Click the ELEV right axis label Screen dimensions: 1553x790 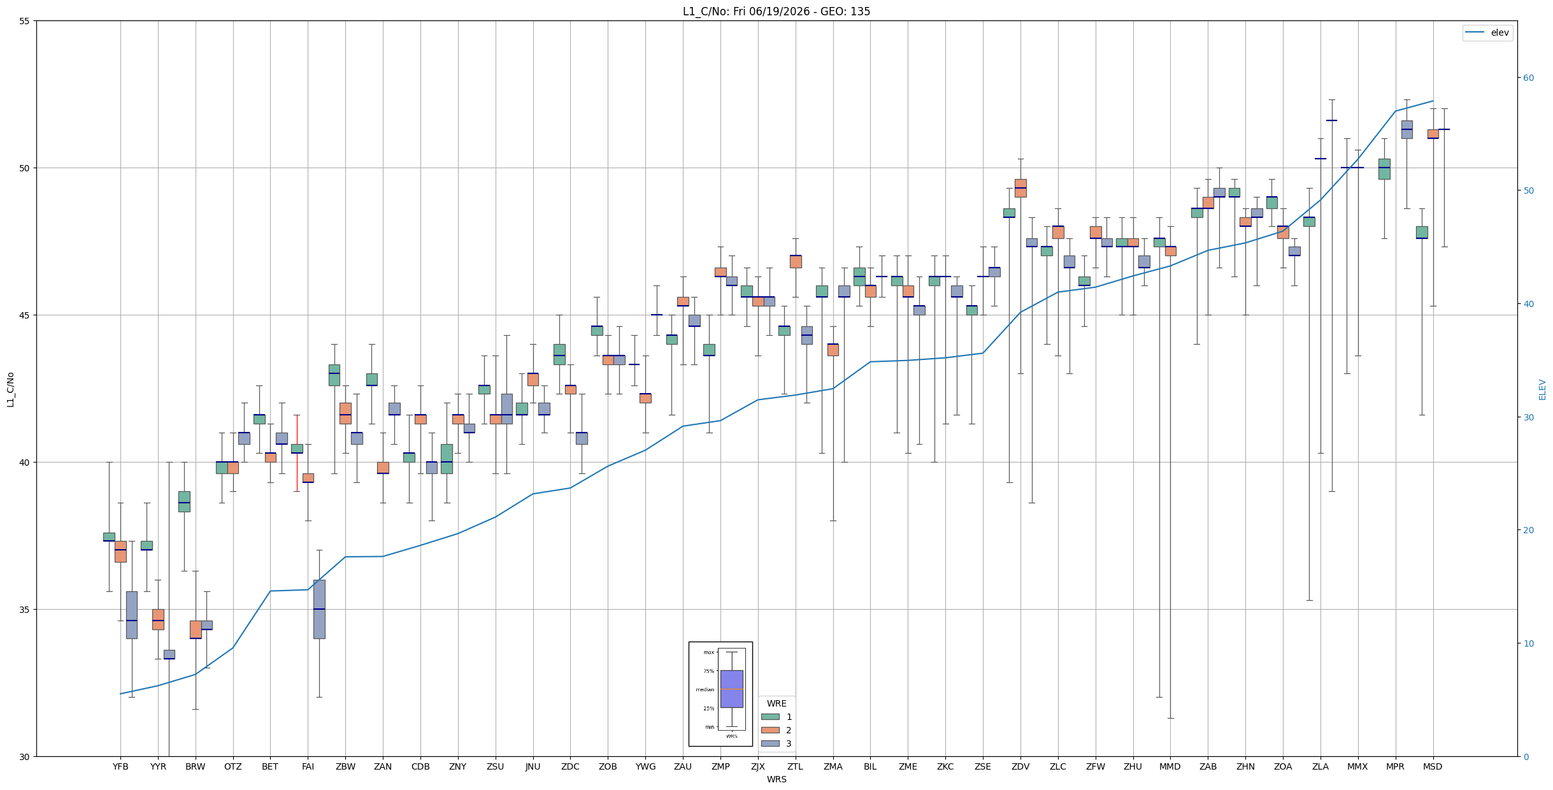(1542, 389)
